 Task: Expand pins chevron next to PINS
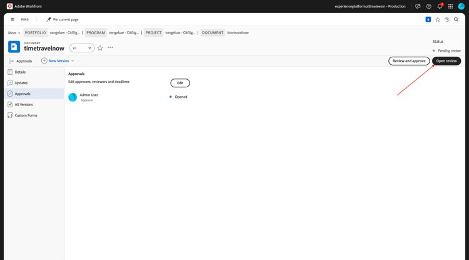[36, 19]
